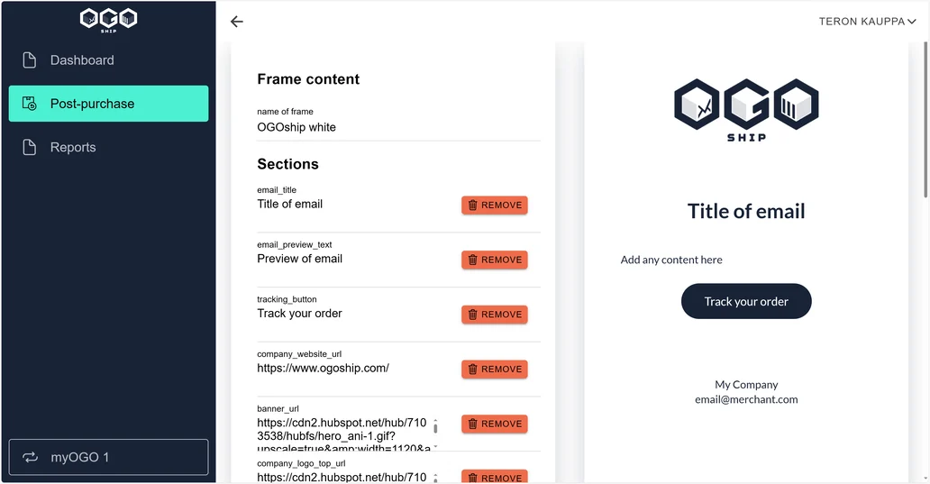Image resolution: width=930 pixels, height=484 pixels.
Task: Click the back arrow icon
Action: pos(237,22)
